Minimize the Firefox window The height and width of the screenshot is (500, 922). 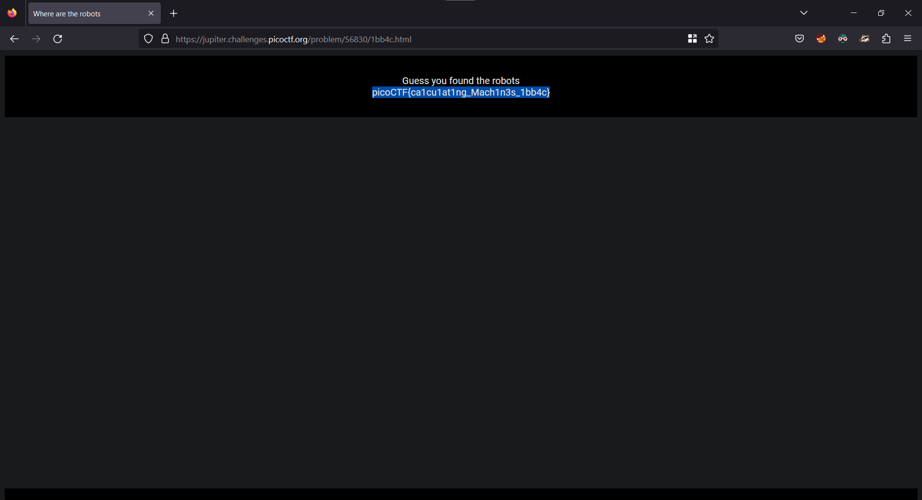(x=854, y=13)
